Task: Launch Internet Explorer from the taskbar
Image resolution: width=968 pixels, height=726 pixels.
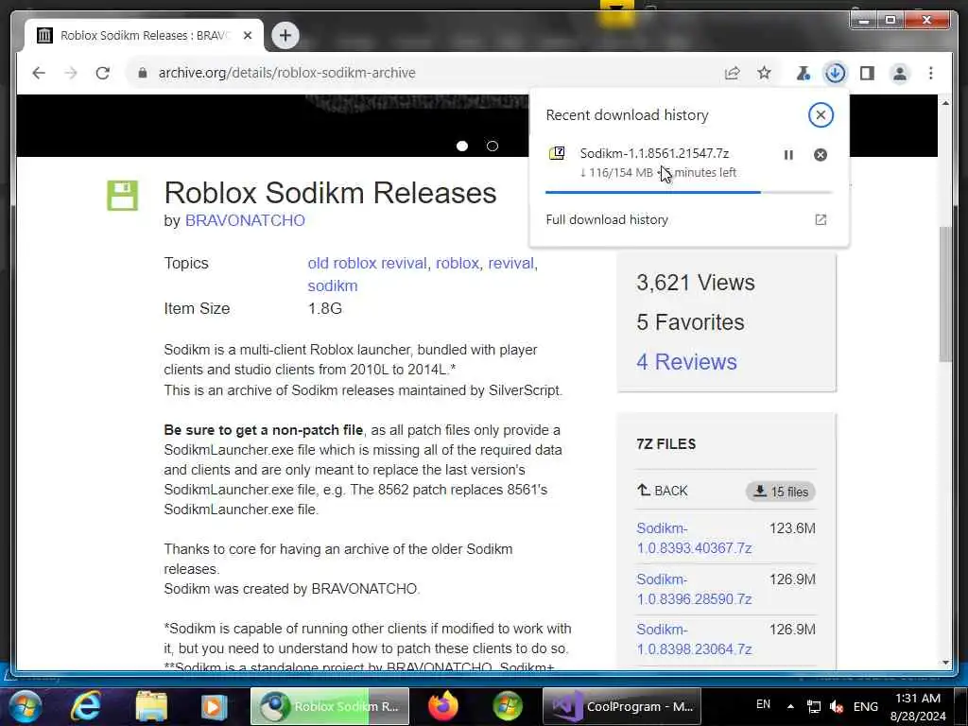Action: (86, 706)
